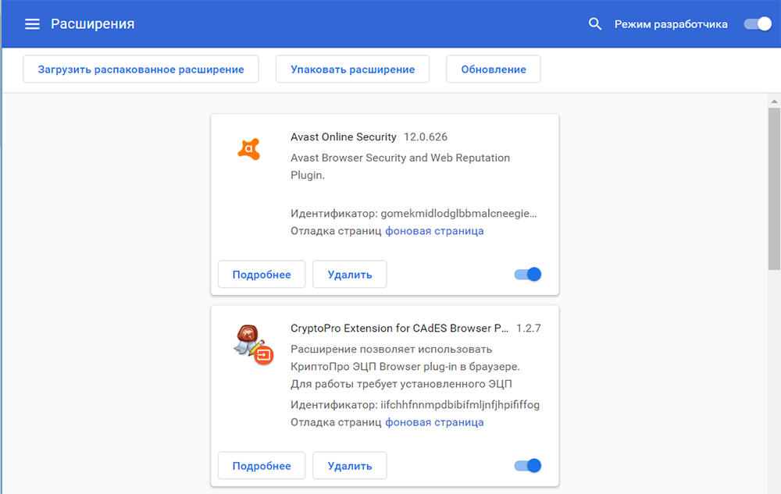The image size is (781, 494).
Task: Click the search extensions magnifier icon
Action: point(595,24)
